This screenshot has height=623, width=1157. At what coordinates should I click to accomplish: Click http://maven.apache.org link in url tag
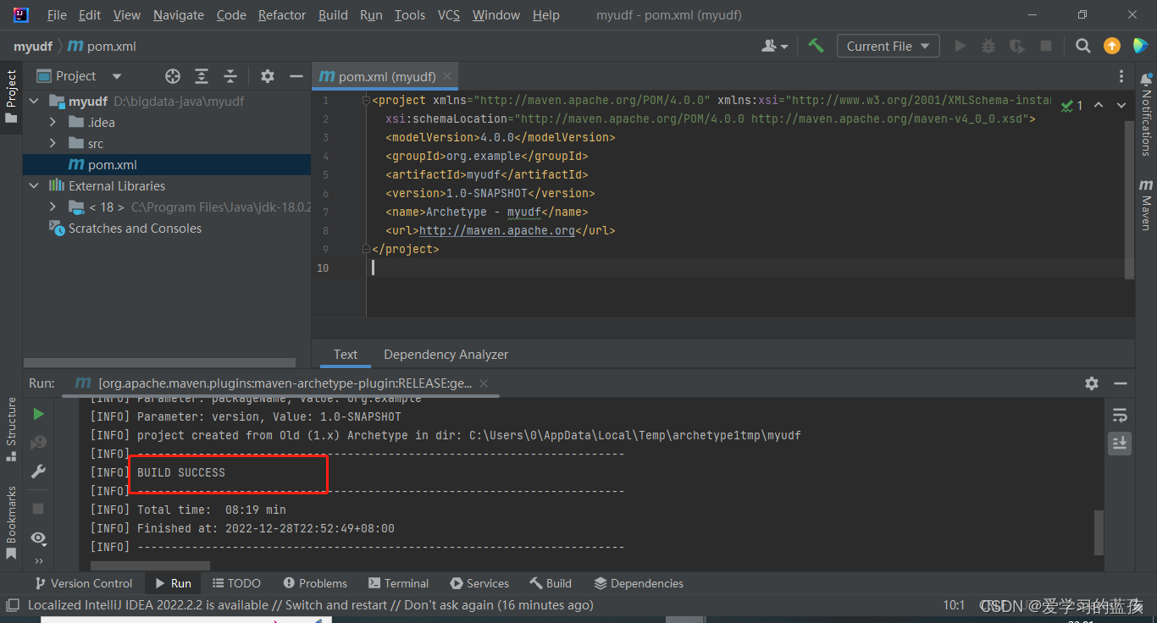pyautogui.click(x=497, y=230)
